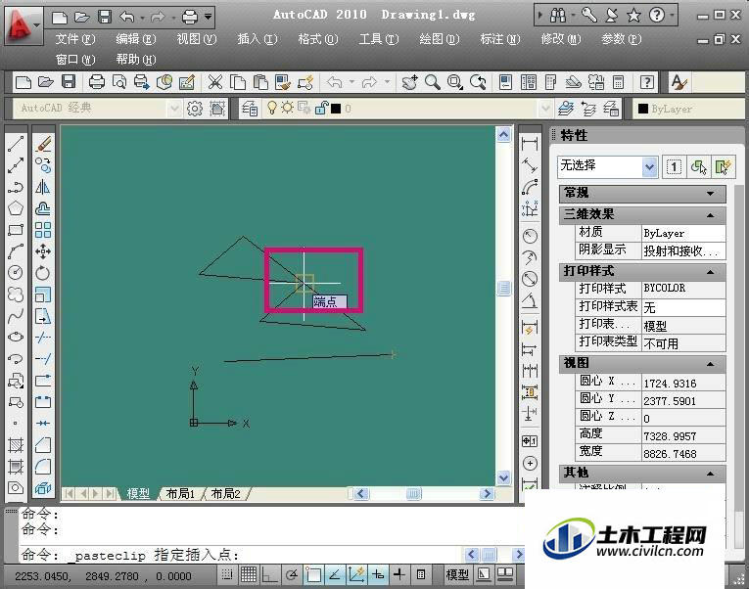Click the Radius dimension tool
Viewport: 749px width, 589px height.
pyautogui.click(x=530, y=236)
